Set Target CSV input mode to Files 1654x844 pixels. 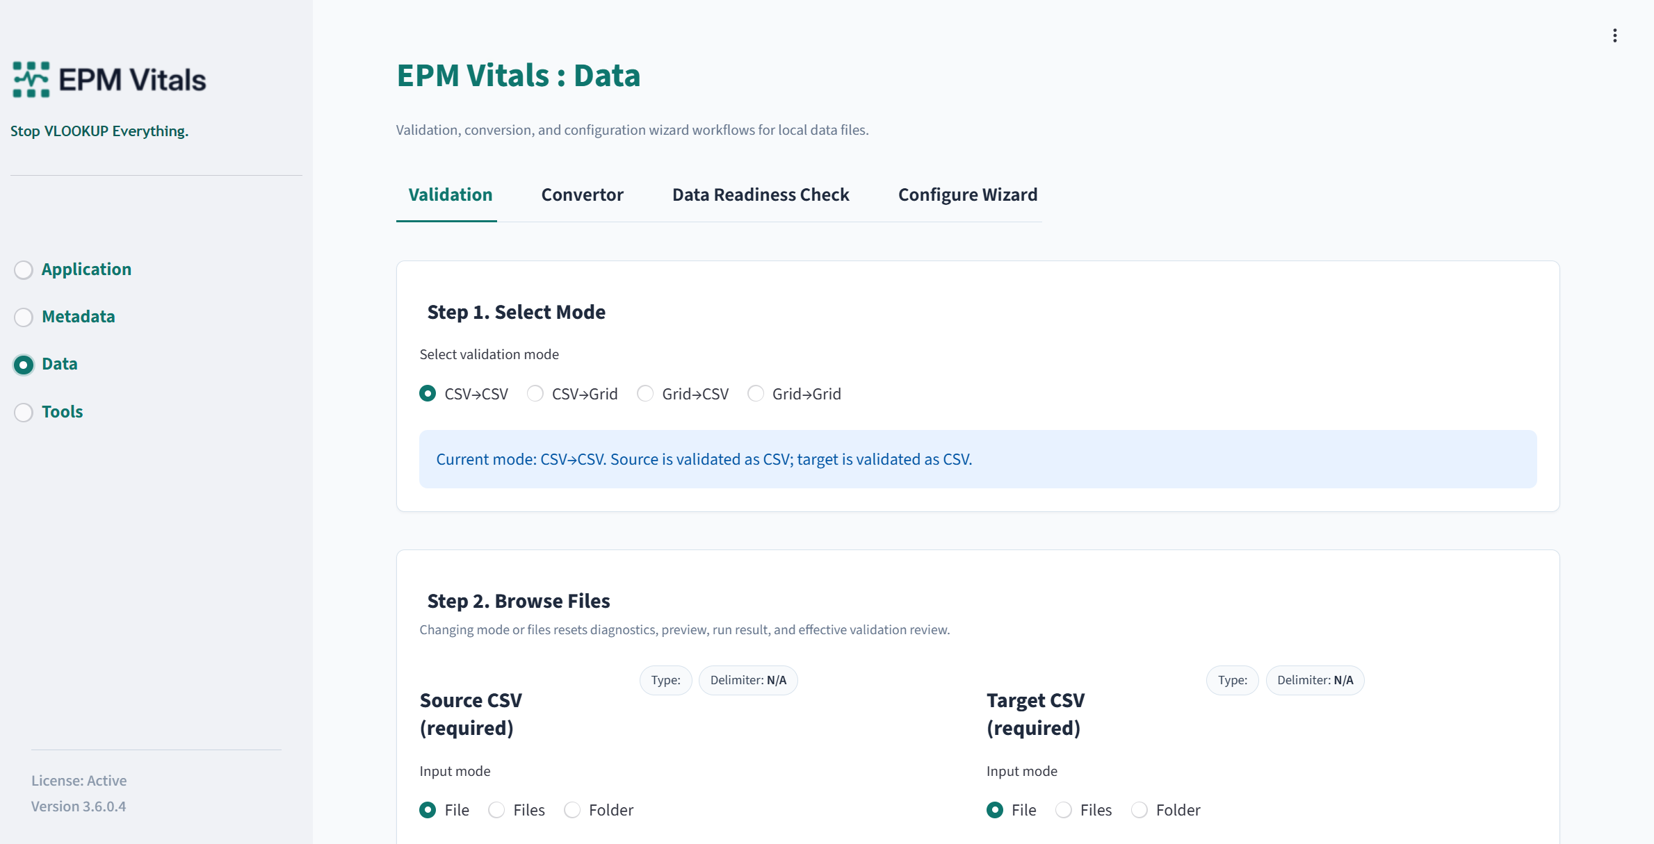[1084, 810]
